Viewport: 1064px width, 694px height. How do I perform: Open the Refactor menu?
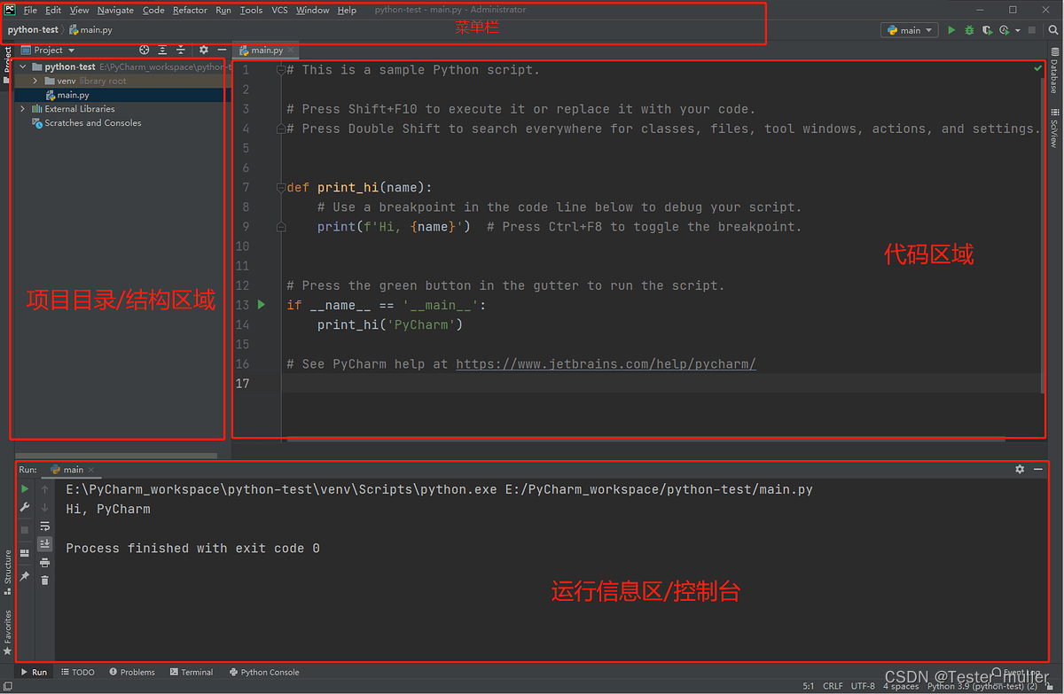(x=190, y=10)
